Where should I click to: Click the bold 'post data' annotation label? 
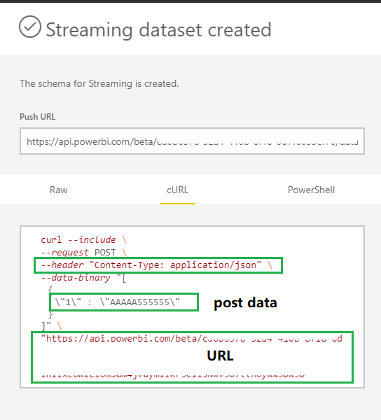coord(245,303)
